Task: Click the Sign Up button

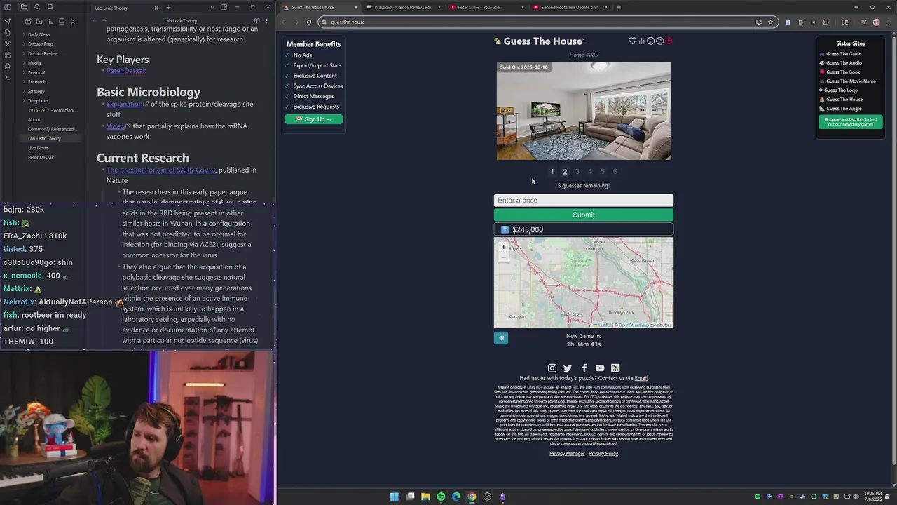Action: click(x=314, y=119)
